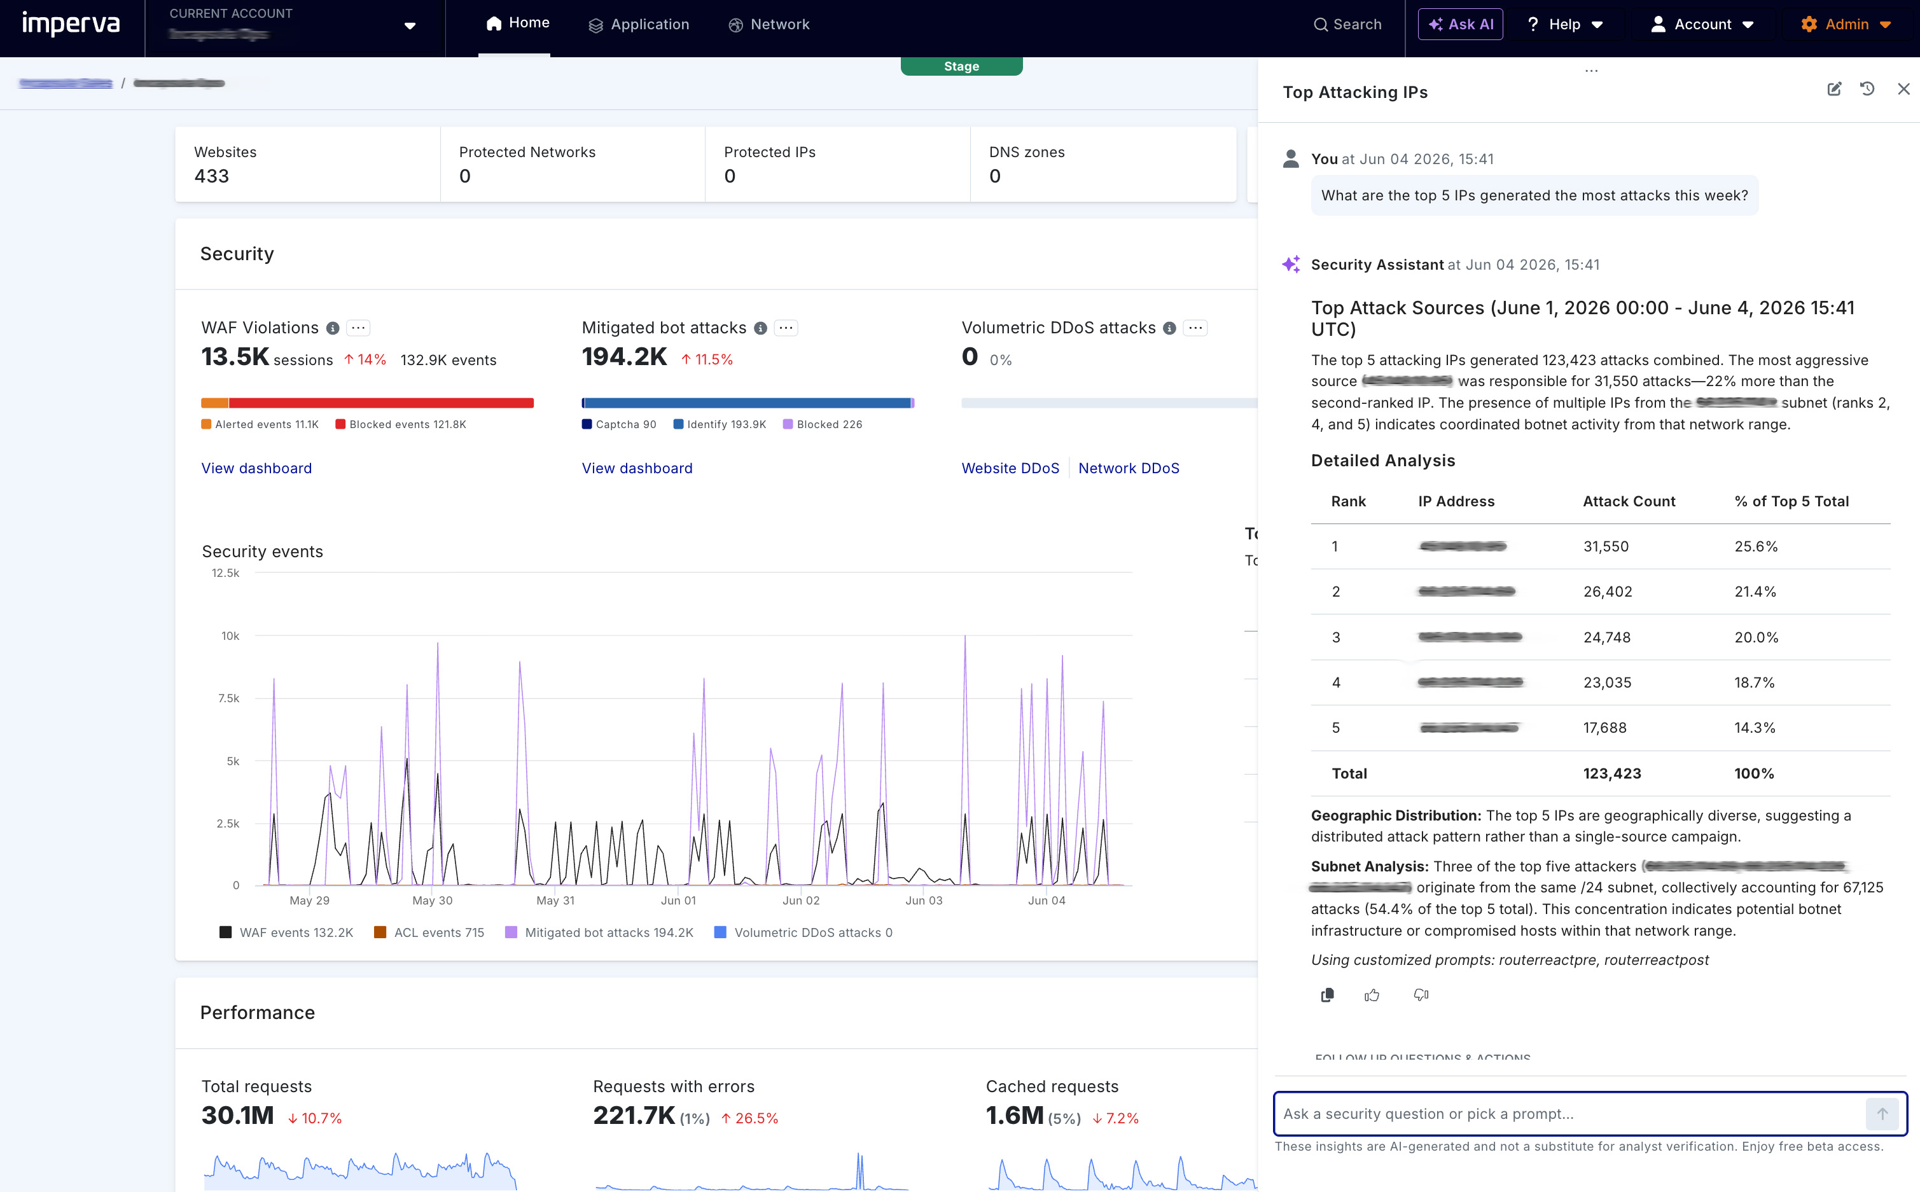Click the panel drag handle dots
The image size is (1920, 1192).
pos(1591,71)
